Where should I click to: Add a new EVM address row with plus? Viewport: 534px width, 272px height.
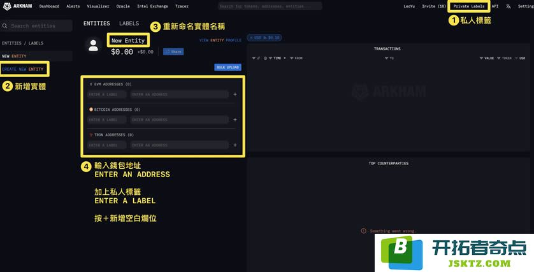pos(235,94)
